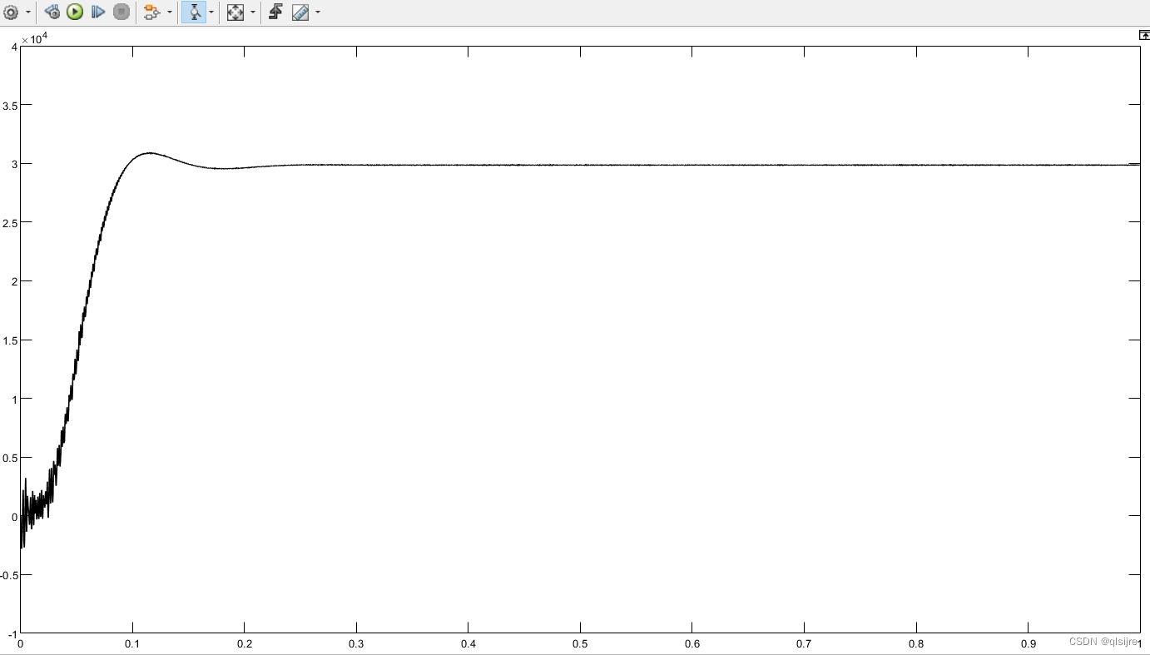
Task: Open the cursor measurements ruler tool
Action: click(300, 12)
